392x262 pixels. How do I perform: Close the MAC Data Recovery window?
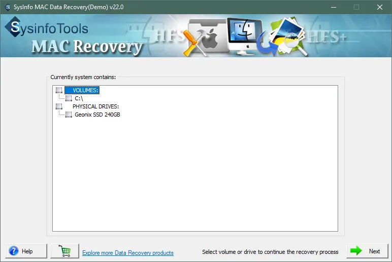pyautogui.click(x=379, y=7)
